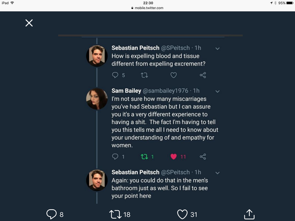Share Sebastian's first tweet
Viewport: 295px width, 221px height.
(203, 75)
